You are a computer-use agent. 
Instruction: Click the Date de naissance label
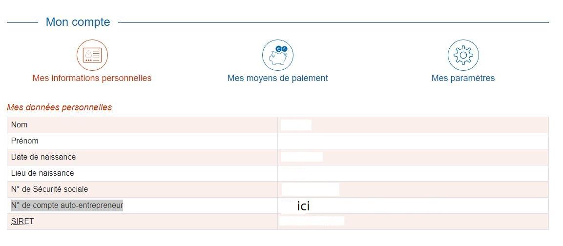tap(43, 157)
